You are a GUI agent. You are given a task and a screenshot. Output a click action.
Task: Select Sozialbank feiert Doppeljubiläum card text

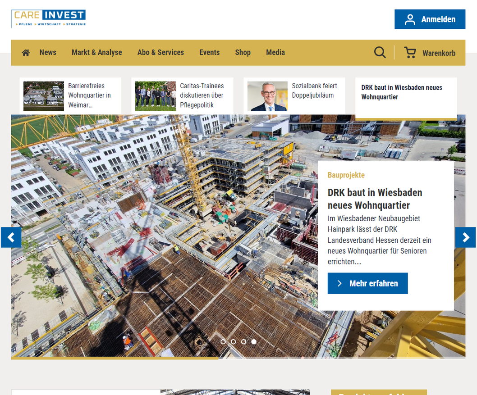(315, 91)
